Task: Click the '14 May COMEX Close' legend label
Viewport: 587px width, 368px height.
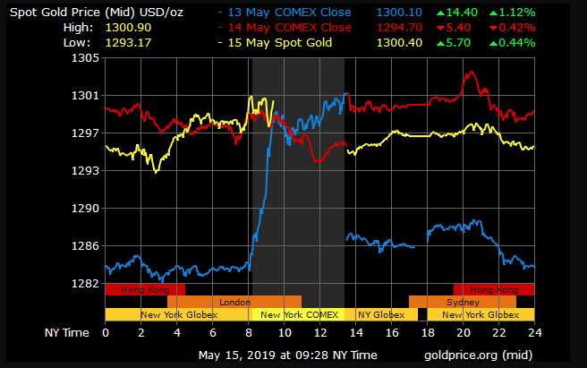Action: (289, 28)
